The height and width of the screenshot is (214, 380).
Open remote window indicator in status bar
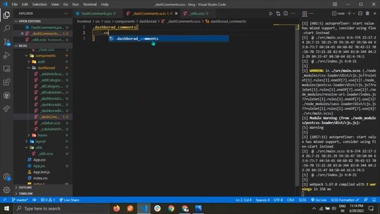[5, 200]
